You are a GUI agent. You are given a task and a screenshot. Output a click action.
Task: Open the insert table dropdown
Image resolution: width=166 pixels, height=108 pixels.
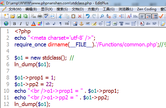point(109,24)
